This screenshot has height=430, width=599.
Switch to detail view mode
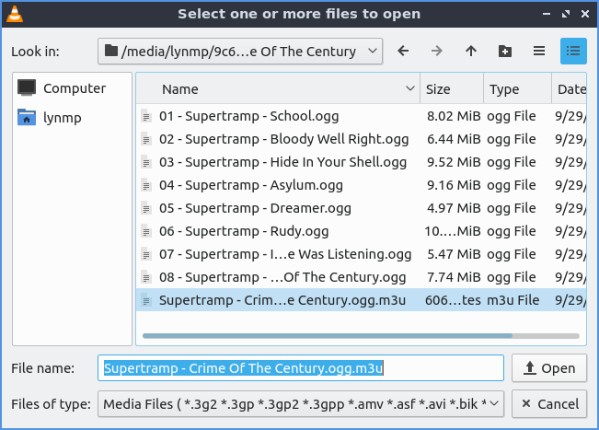(573, 52)
